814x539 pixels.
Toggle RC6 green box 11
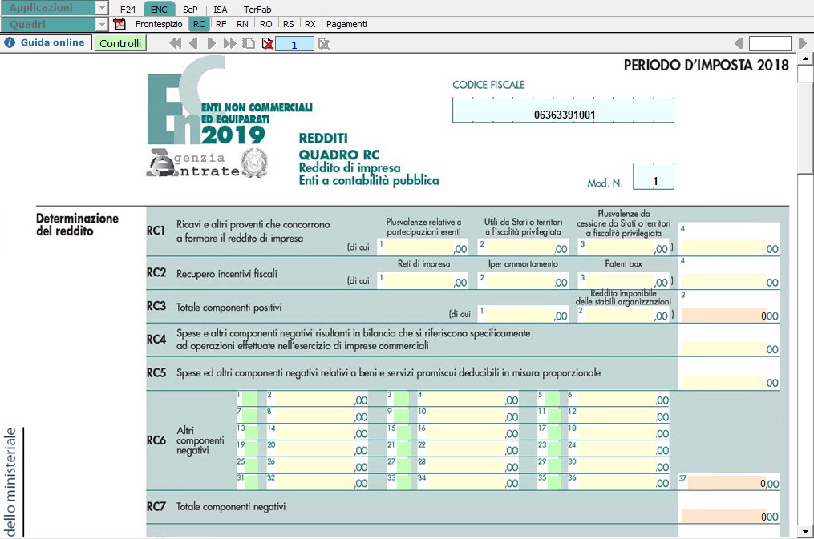pos(553,416)
